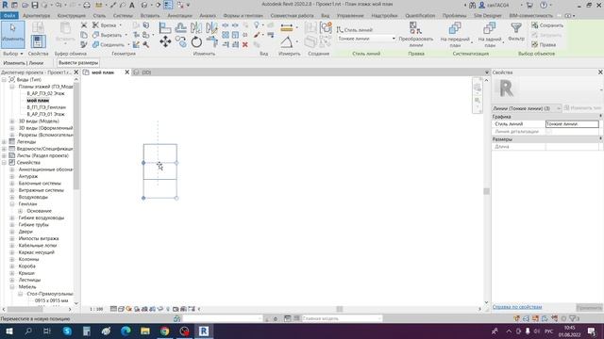Open Windows Start menu
Viewport: 604px width, 339px height.
pyautogui.click(x=9, y=331)
